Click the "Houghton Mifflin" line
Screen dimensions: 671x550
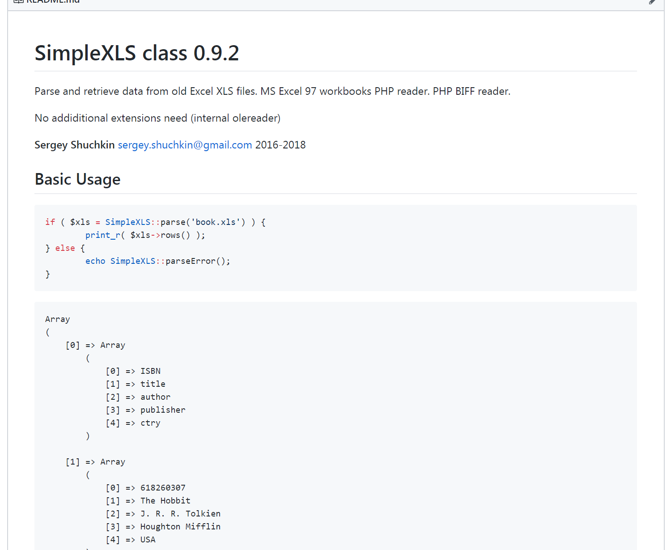[x=163, y=527]
